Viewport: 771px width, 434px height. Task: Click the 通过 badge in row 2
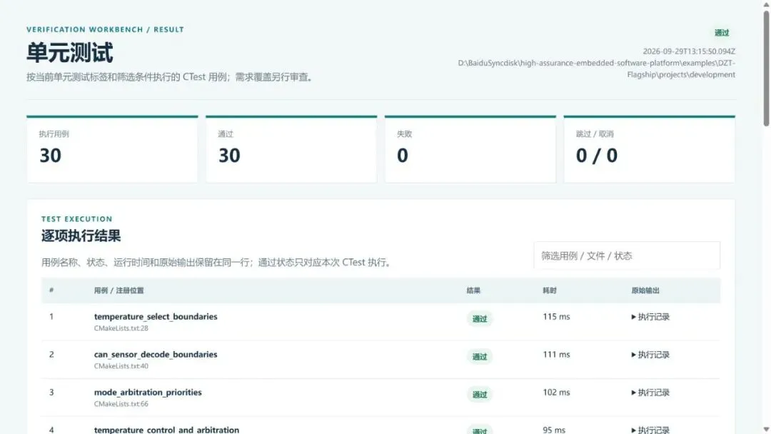(x=480, y=357)
